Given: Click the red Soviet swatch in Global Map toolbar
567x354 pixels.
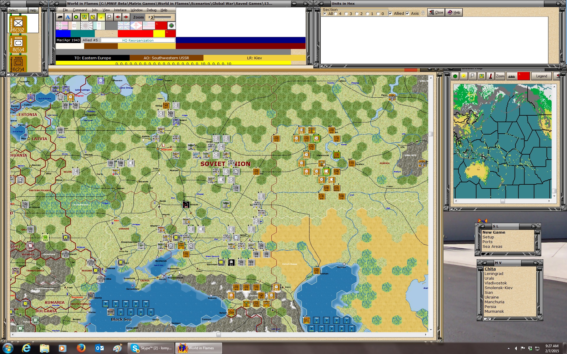Looking at the screenshot, I should 523,76.
